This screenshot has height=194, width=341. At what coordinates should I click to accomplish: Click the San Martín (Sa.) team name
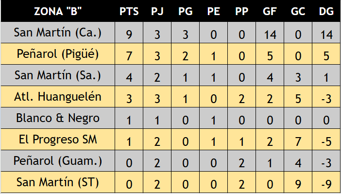(x=58, y=75)
